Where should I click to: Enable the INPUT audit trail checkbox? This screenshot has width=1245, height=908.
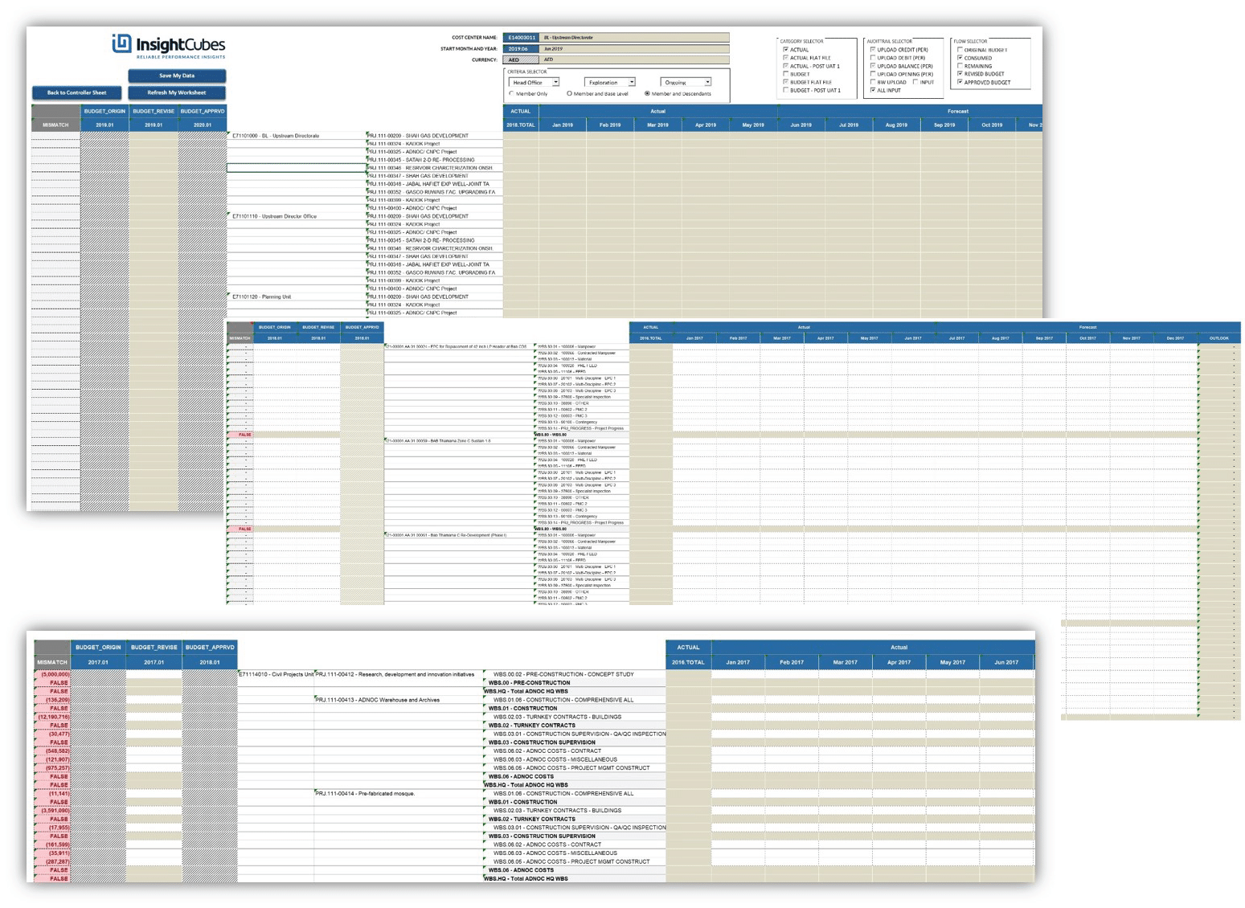915,82
